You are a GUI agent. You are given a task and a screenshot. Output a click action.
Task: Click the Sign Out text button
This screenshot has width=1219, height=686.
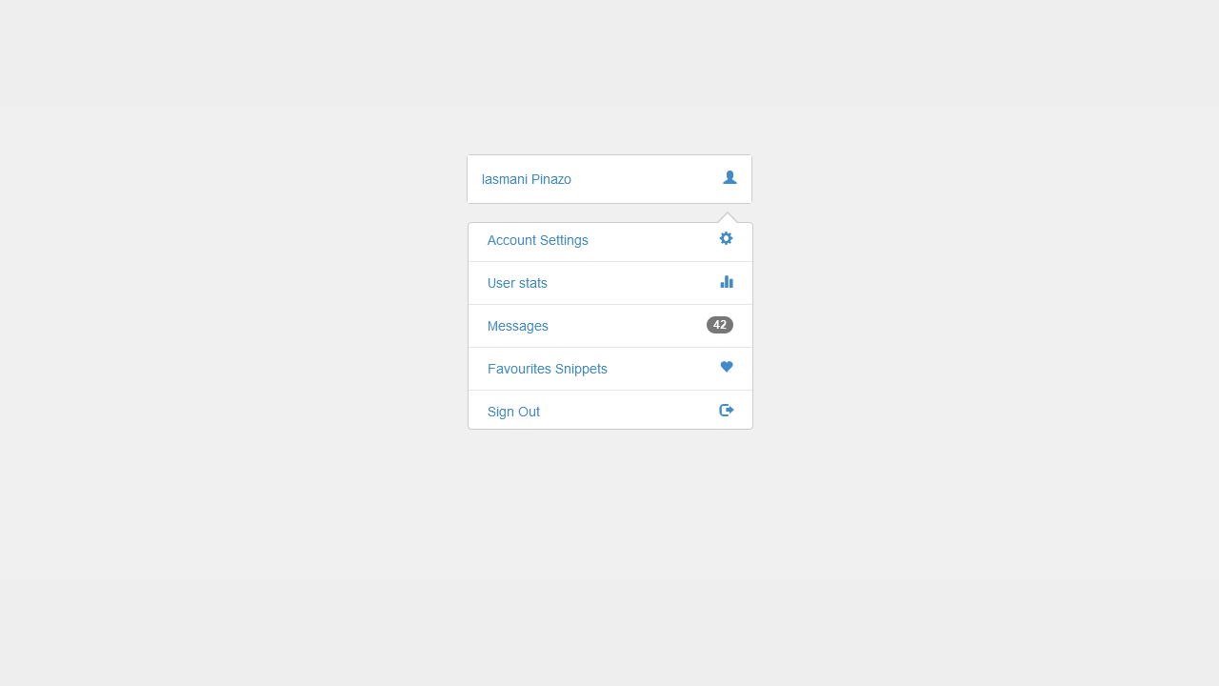(x=513, y=412)
